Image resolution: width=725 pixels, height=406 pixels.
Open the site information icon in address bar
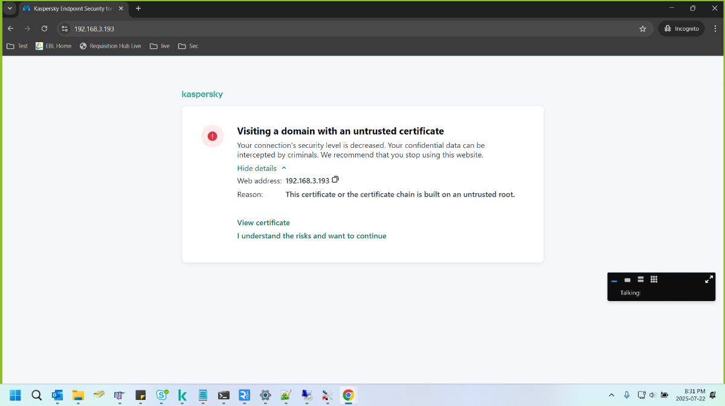point(65,28)
